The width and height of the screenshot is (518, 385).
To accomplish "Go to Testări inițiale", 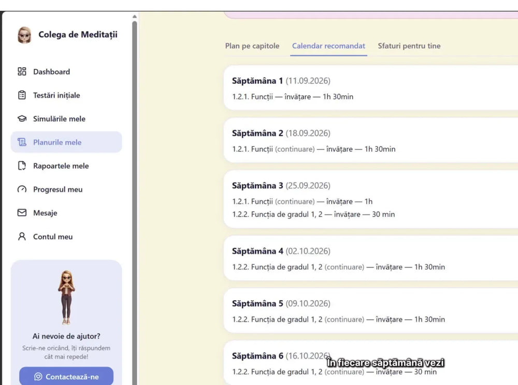I will (x=66, y=95).
